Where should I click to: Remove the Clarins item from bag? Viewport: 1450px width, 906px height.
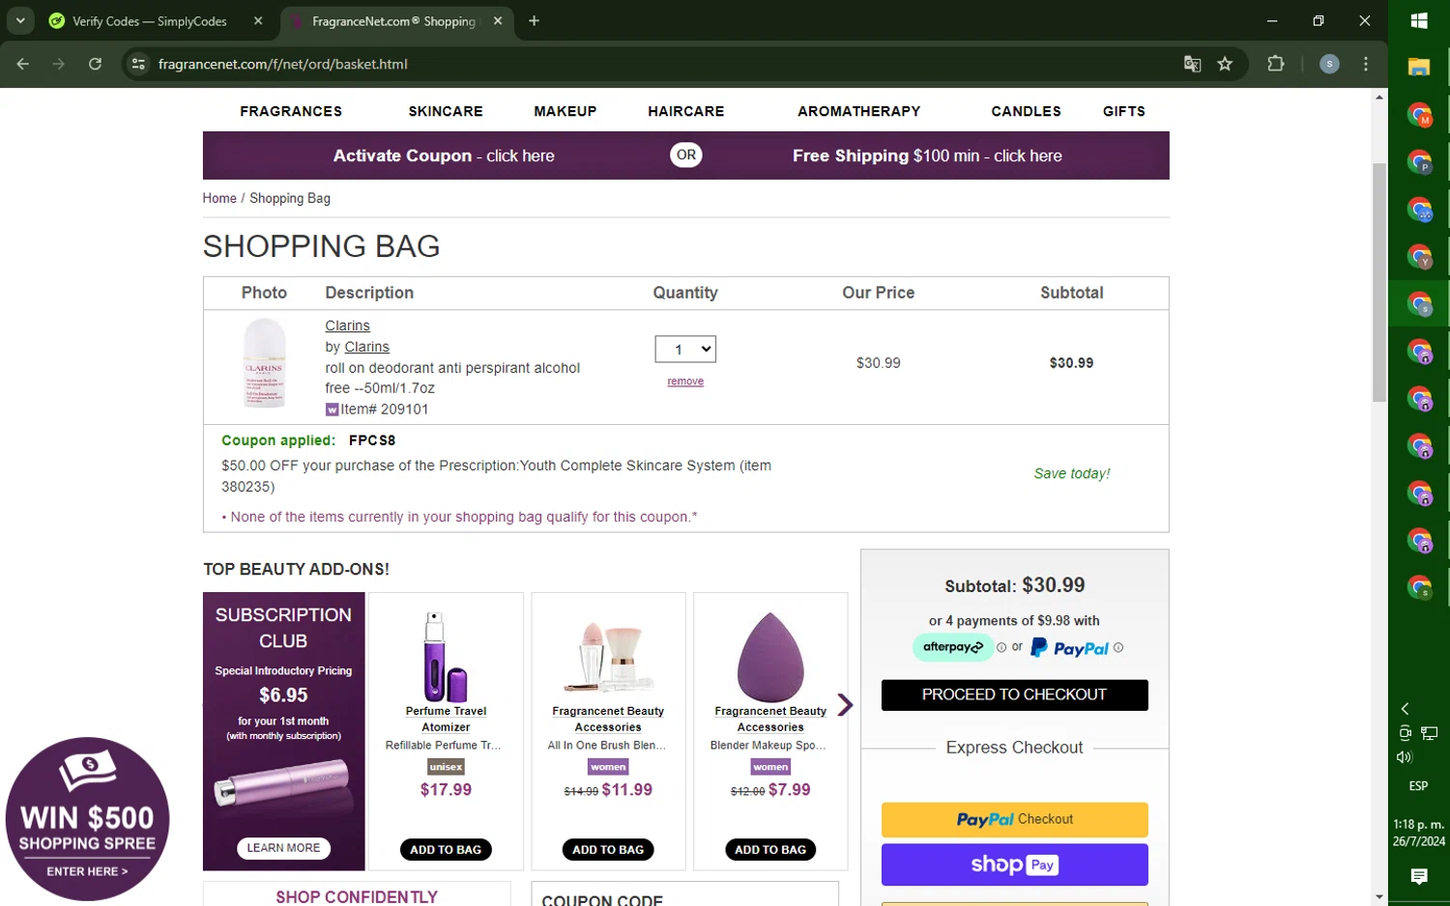pyautogui.click(x=685, y=382)
